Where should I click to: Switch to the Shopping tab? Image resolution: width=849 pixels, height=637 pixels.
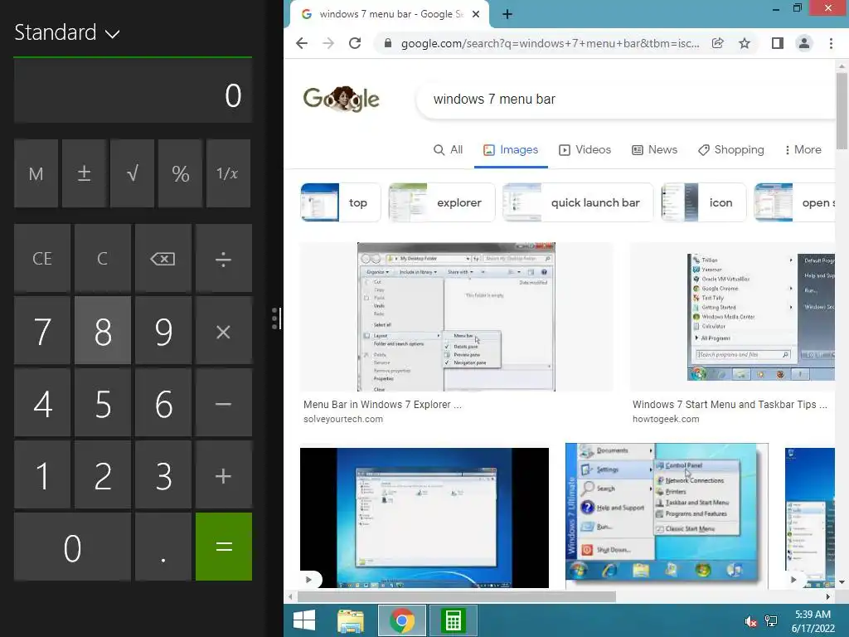731,150
